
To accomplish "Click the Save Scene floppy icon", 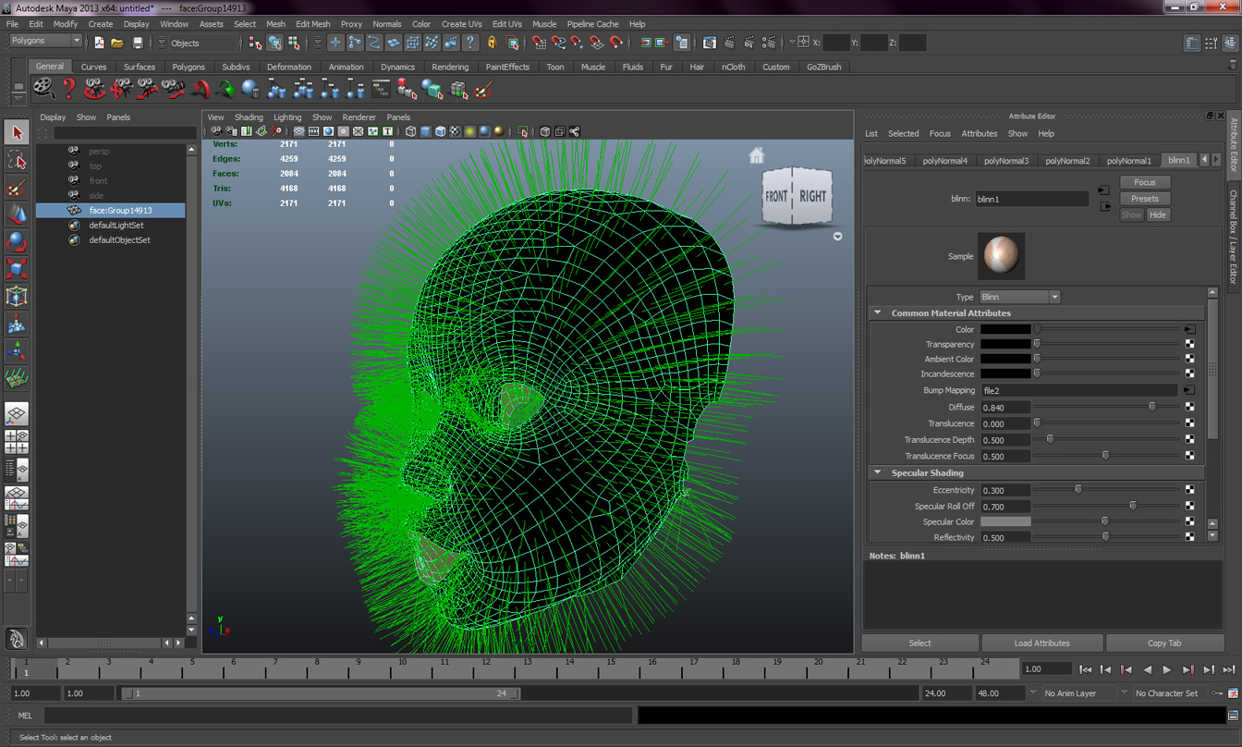I will [x=138, y=43].
